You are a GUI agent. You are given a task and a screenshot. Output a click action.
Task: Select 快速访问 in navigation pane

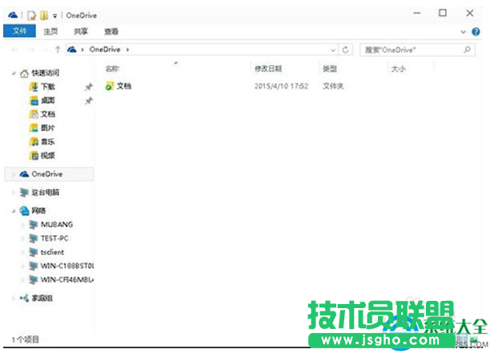45,73
